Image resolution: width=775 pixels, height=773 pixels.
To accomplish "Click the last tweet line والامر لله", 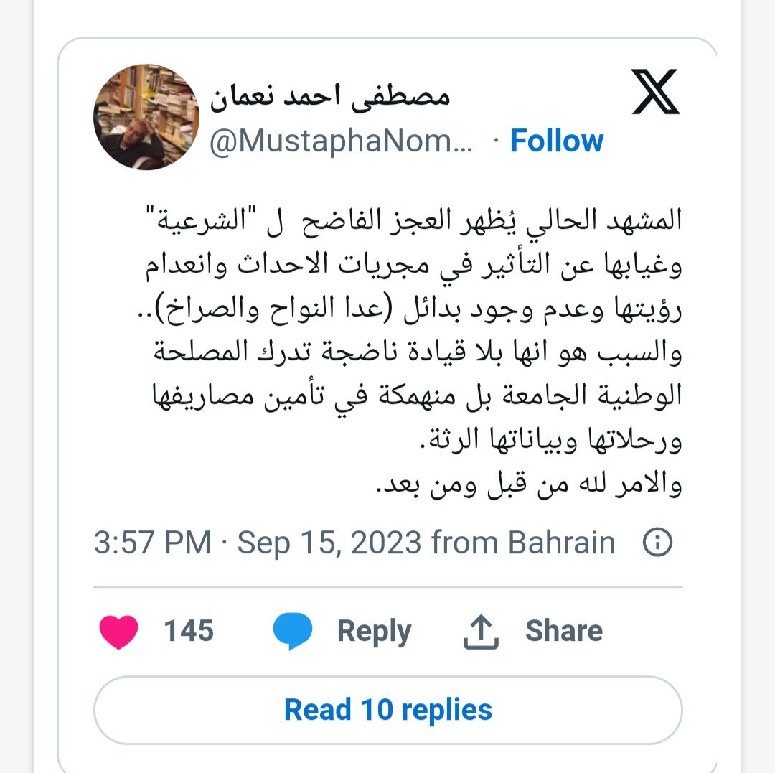I will pyautogui.click(x=530, y=484).
